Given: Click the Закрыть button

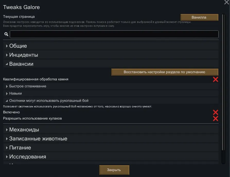Looking at the screenshot, I should [114, 170].
